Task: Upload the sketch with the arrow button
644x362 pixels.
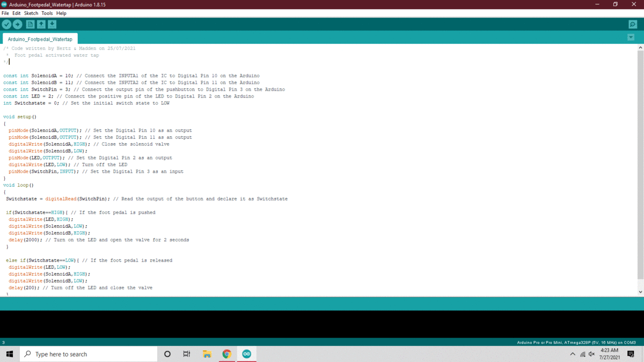Action: (x=17, y=24)
